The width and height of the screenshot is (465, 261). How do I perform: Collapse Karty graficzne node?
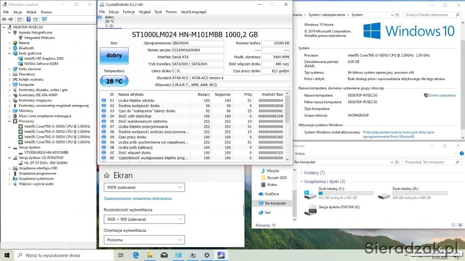(9, 53)
